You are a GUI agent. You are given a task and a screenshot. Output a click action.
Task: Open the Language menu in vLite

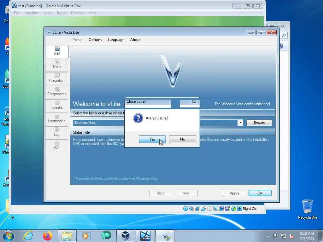coord(116,40)
